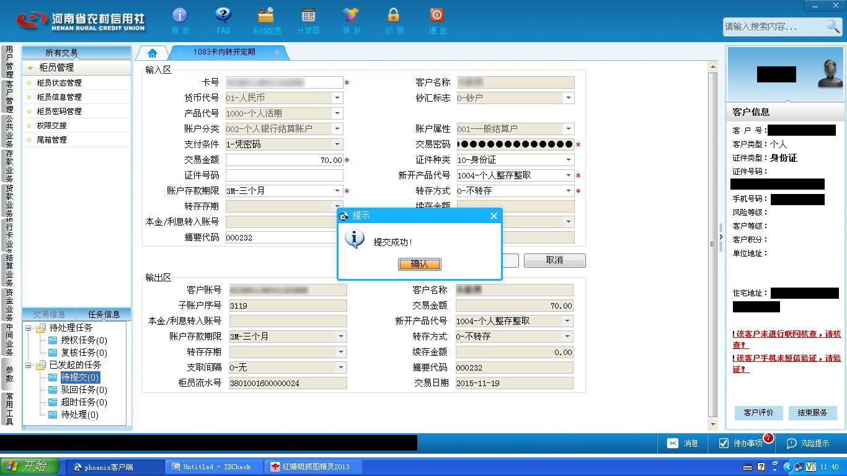Screen dimensions: 847x476
Task: Click the form's vertical scrollbar down arrow
Action: [x=713, y=425]
